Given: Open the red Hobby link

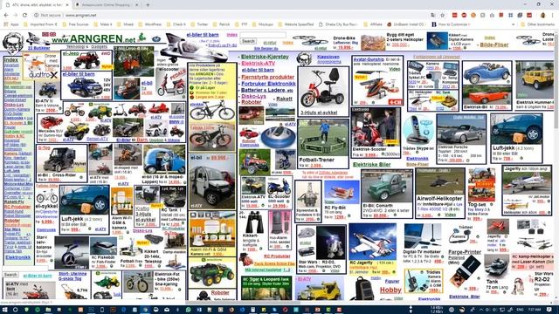Looking at the screenshot, I should coord(390,290).
